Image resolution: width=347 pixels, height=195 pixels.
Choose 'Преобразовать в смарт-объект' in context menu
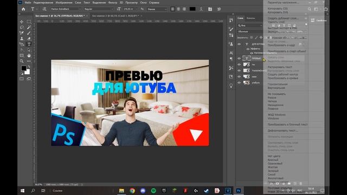(287, 51)
